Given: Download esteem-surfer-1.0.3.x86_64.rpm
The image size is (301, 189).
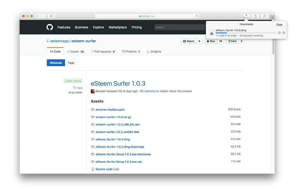Looking at the screenshot, I should 118,125.
